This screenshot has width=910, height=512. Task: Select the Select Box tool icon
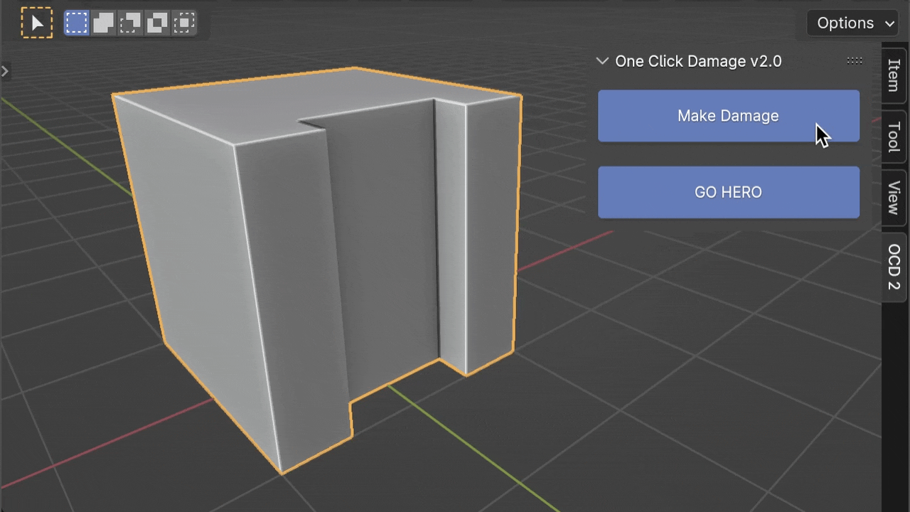click(x=36, y=23)
